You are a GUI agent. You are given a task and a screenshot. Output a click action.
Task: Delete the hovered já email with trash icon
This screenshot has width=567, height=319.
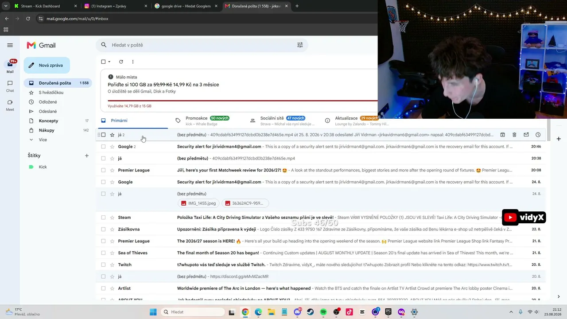click(x=514, y=135)
